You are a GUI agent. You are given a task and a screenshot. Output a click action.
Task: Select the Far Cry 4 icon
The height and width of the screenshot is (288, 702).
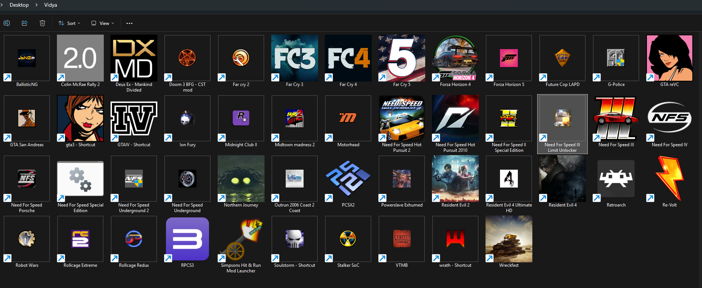(348, 58)
